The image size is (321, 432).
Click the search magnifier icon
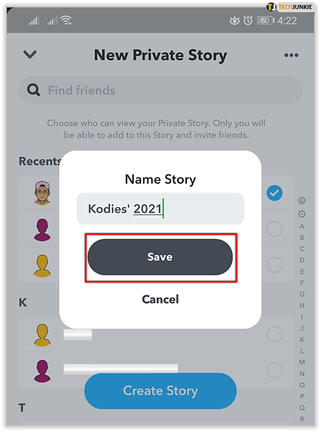pyautogui.click(x=34, y=90)
